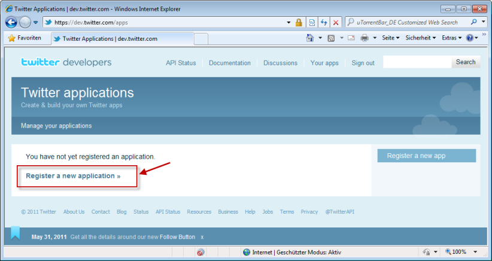Click the Print icon in command bar
Viewport: 492px width, 261px height.
pyautogui.click(x=364, y=38)
